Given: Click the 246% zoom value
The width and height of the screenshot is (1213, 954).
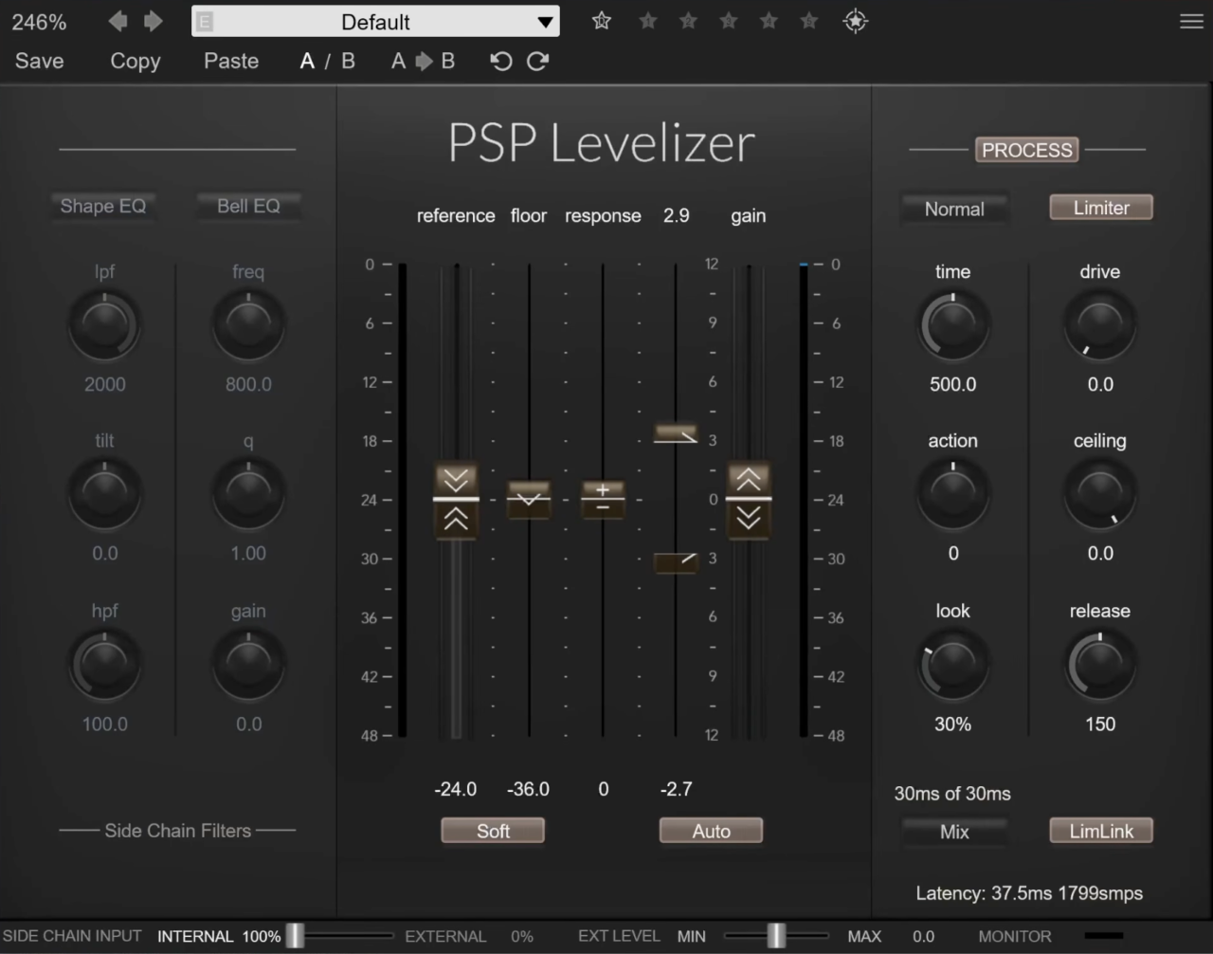Looking at the screenshot, I should pos(39,22).
